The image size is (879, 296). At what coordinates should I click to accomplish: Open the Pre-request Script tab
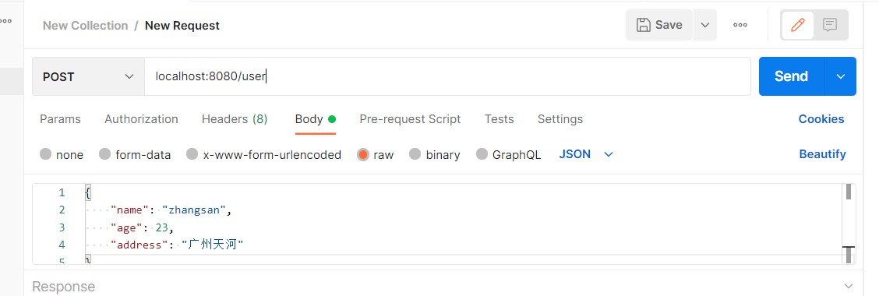410,119
